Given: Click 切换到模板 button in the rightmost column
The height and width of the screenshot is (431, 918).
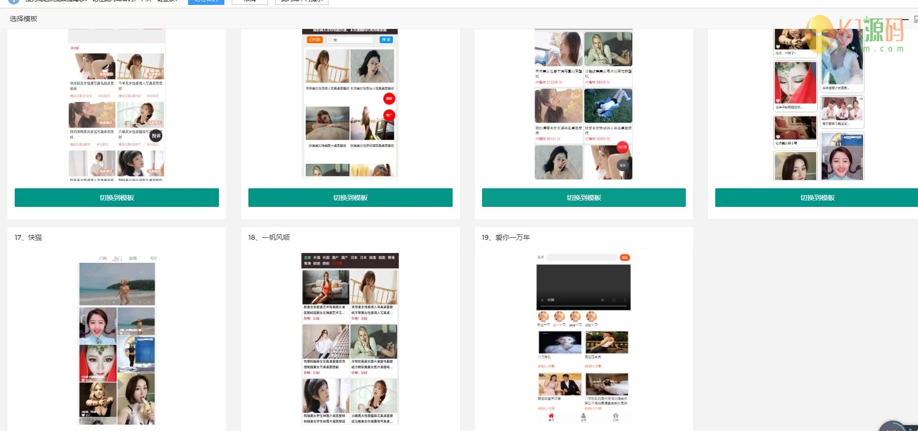Looking at the screenshot, I should tap(817, 198).
